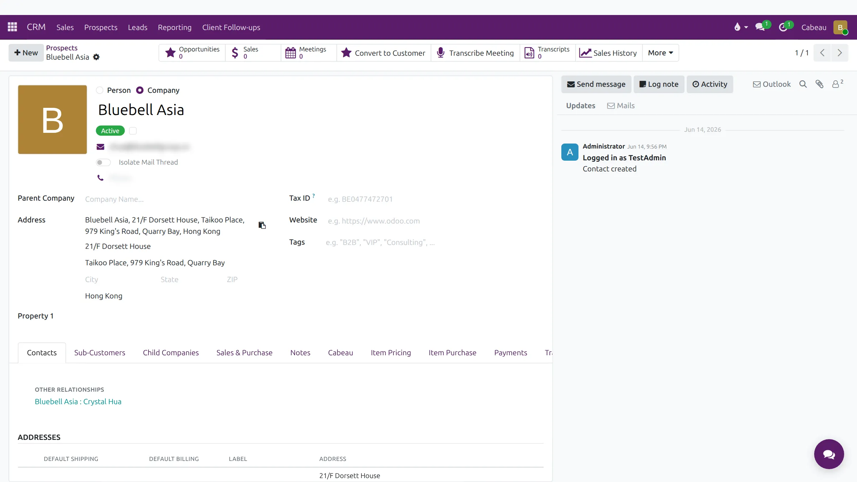Open the activities clock icon in navbar
Screen dimensions: 857x482
(783, 27)
